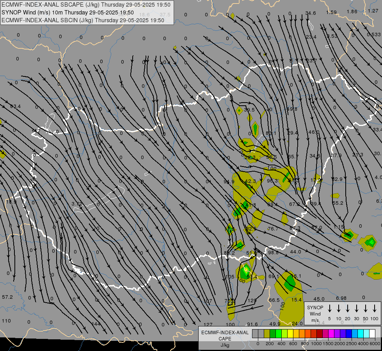Click the 30 m/s wind arrow in legend
Image resolution: width=382 pixels, height=351 pixels.
(356, 308)
